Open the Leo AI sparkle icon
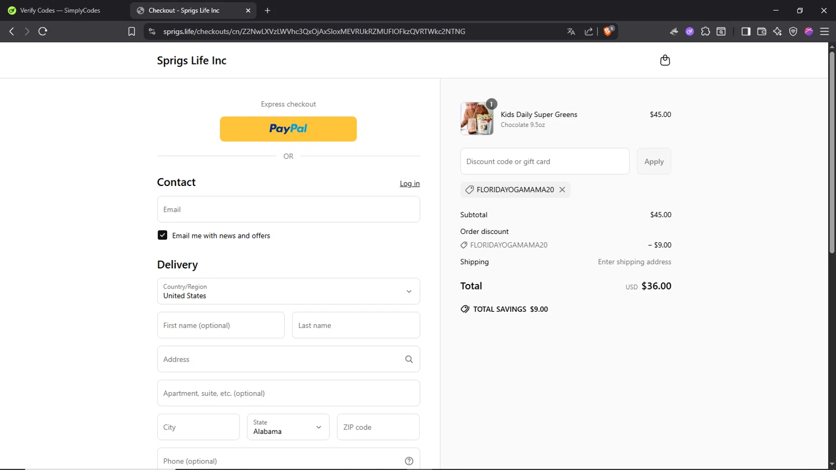 pos(777,32)
